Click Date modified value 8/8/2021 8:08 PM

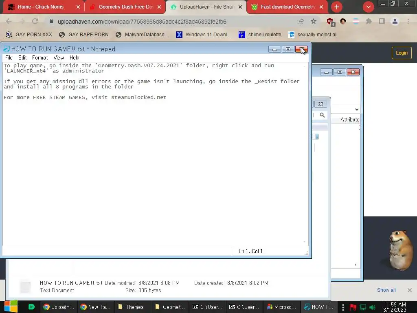pos(159,283)
